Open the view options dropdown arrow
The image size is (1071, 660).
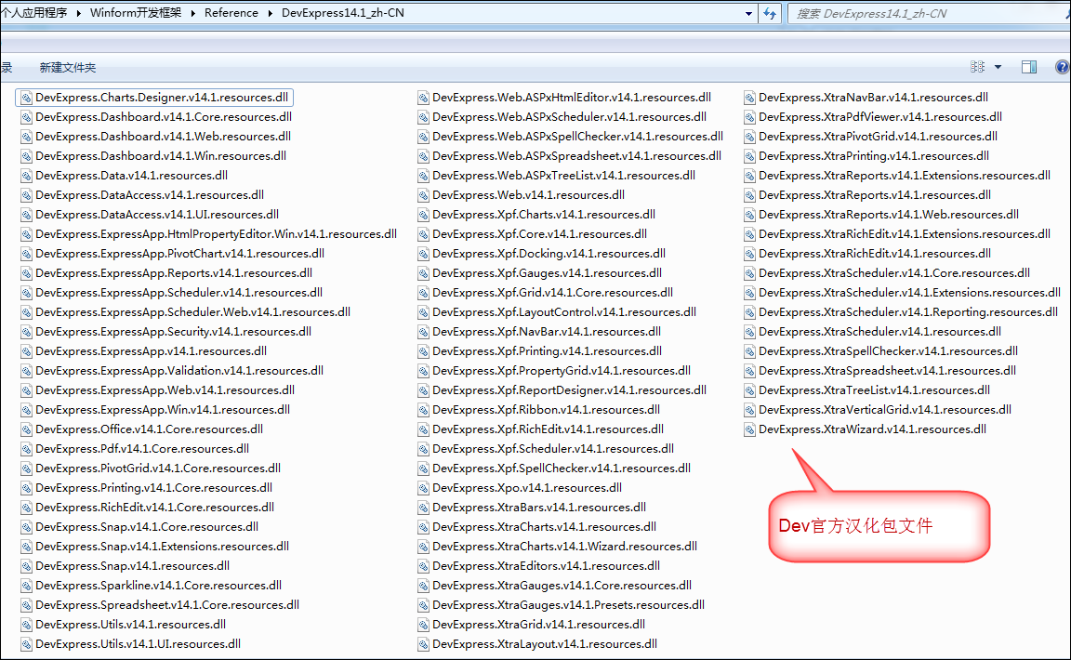pos(998,67)
